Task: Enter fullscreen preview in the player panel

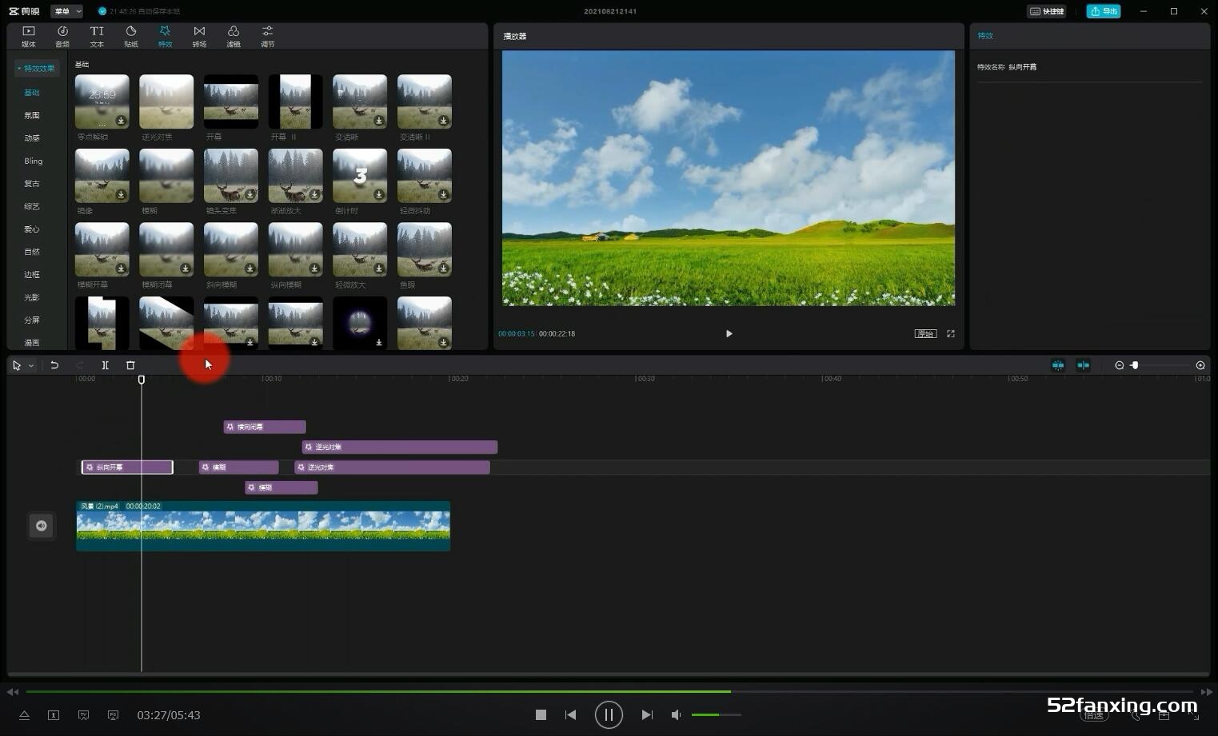Action: 951,333
